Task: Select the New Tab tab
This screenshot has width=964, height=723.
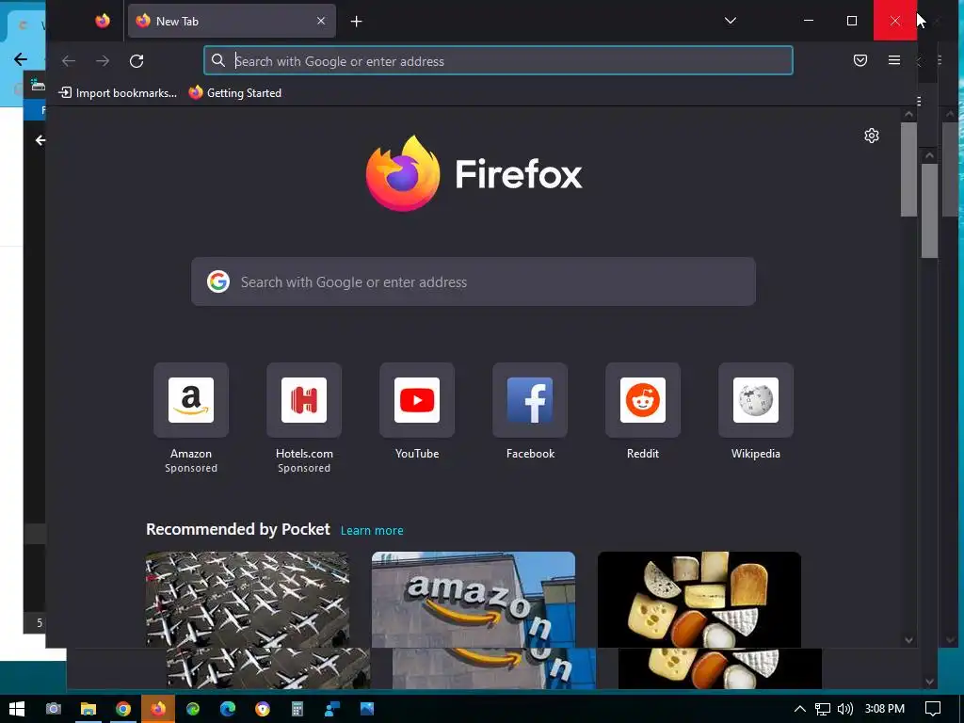Action: click(x=232, y=21)
